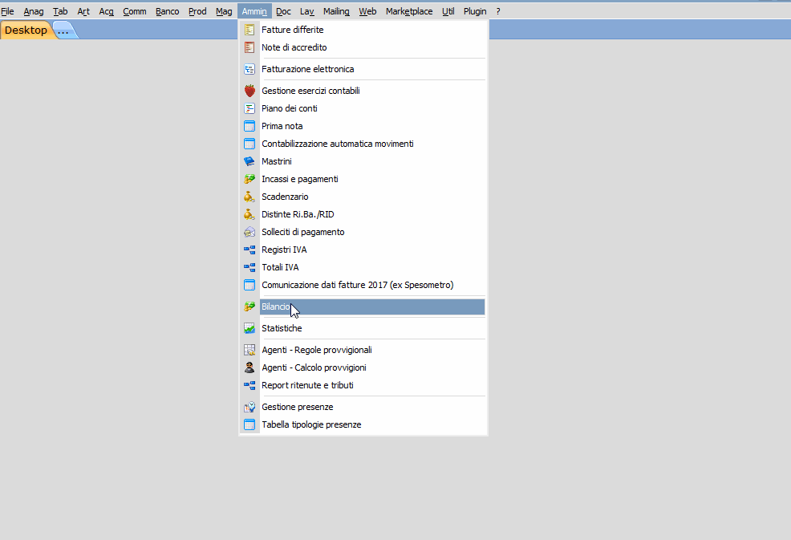This screenshot has width=791, height=540.
Task: Choose Registri IVA
Action: (372, 250)
